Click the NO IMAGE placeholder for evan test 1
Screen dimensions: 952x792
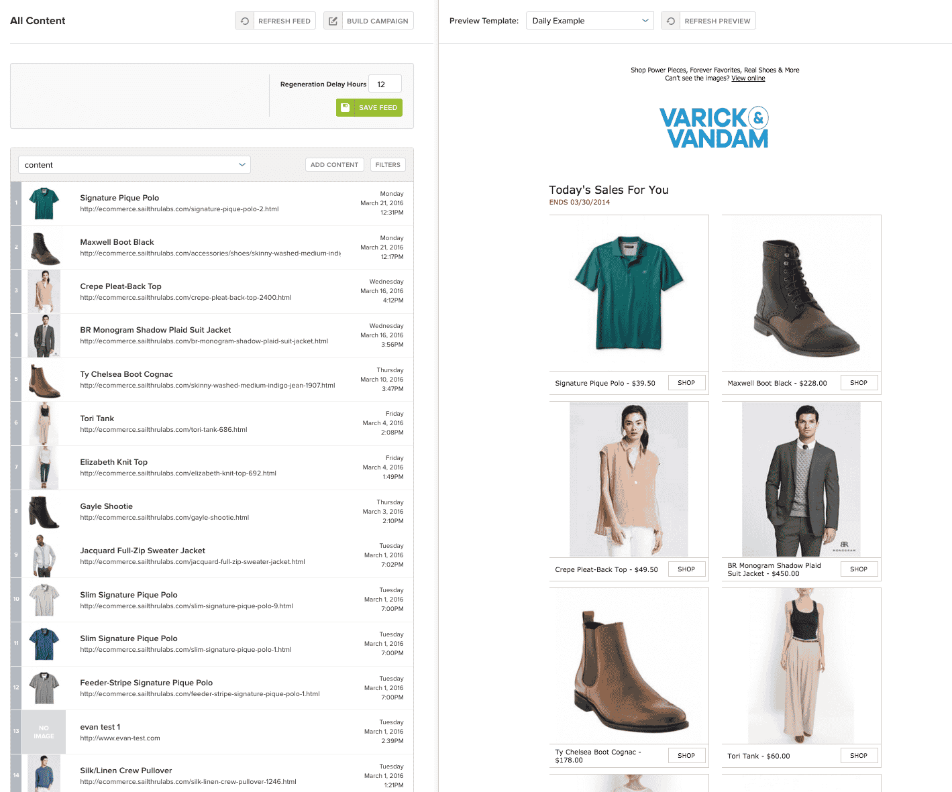point(44,732)
